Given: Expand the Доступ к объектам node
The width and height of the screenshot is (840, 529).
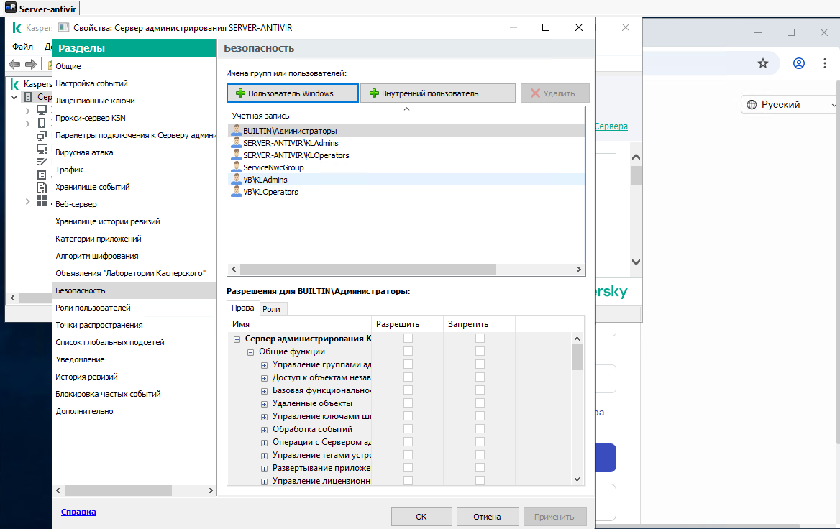Looking at the screenshot, I should click(x=264, y=378).
